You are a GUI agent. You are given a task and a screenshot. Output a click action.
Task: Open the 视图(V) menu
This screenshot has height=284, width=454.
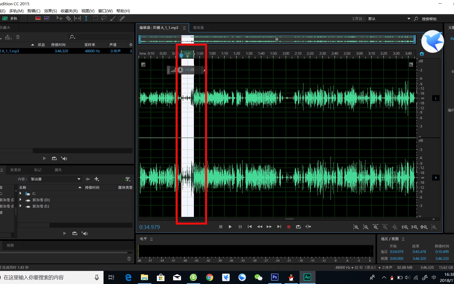click(x=88, y=11)
